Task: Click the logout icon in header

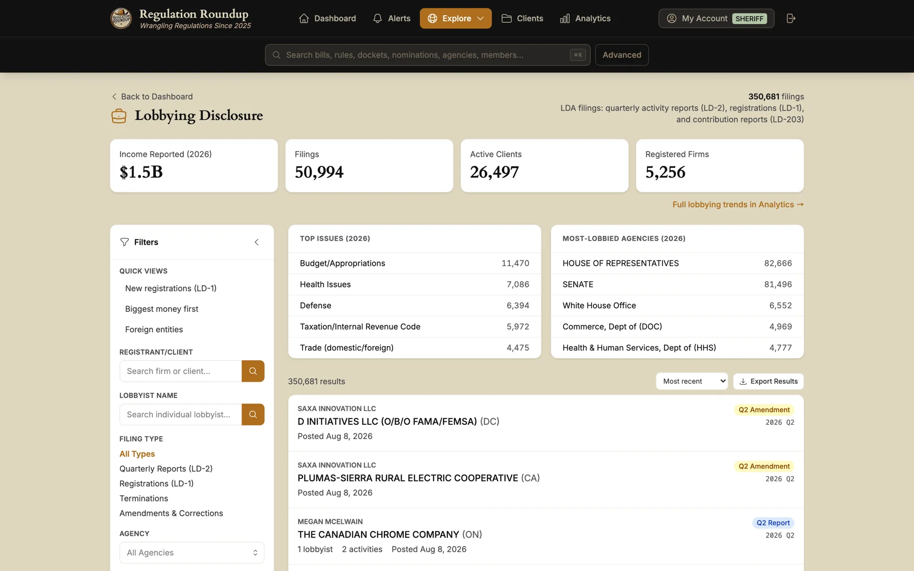Action: point(791,18)
